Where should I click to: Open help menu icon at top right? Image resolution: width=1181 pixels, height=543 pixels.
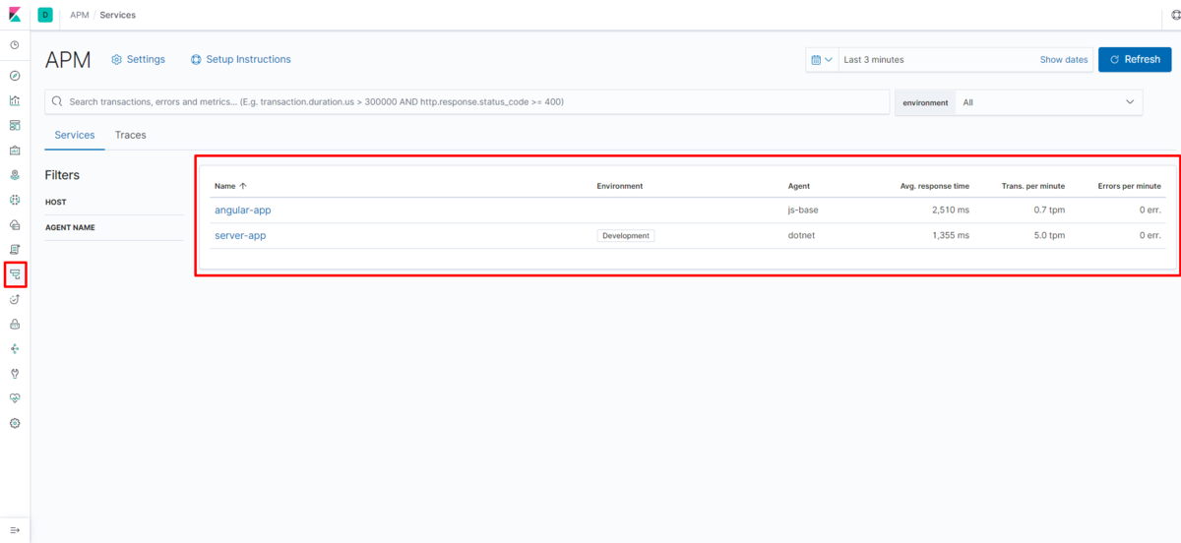[x=1175, y=15]
